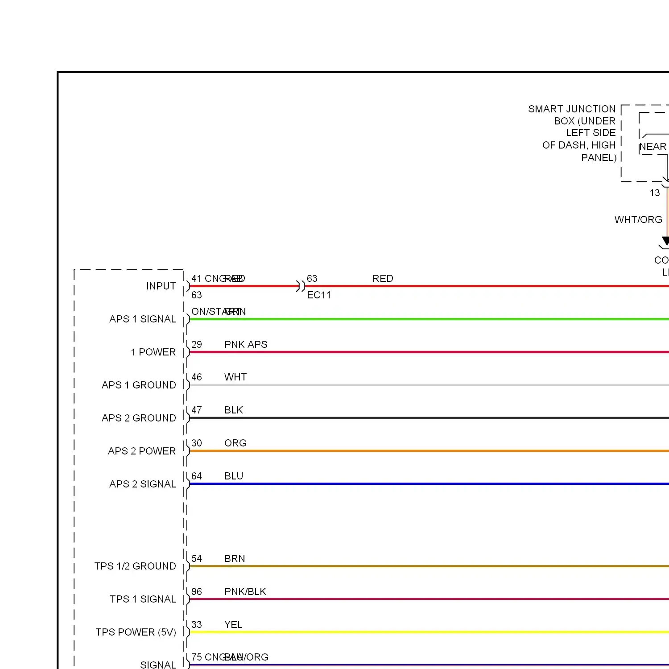Click the SMART JUNCTION BOX label
The width and height of the screenshot is (669, 669).
(x=572, y=133)
